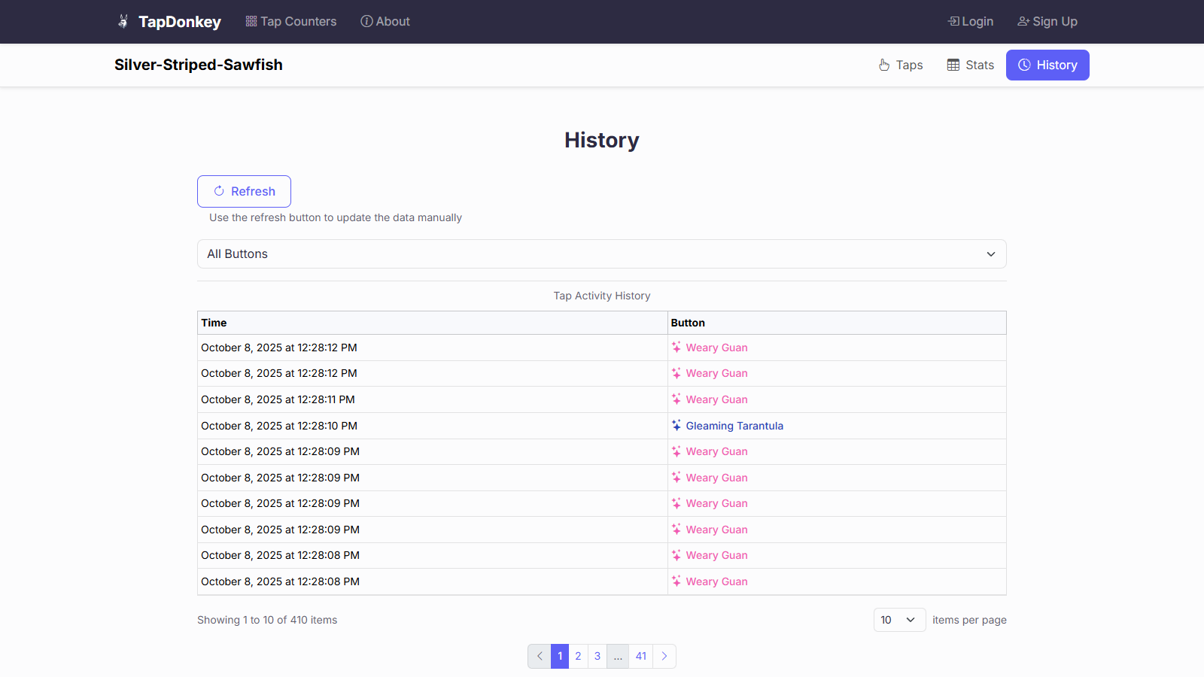This screenshot has width=1204, height=677.
Task: Click the Taps hand pointer icon
Action: [884, 65]
